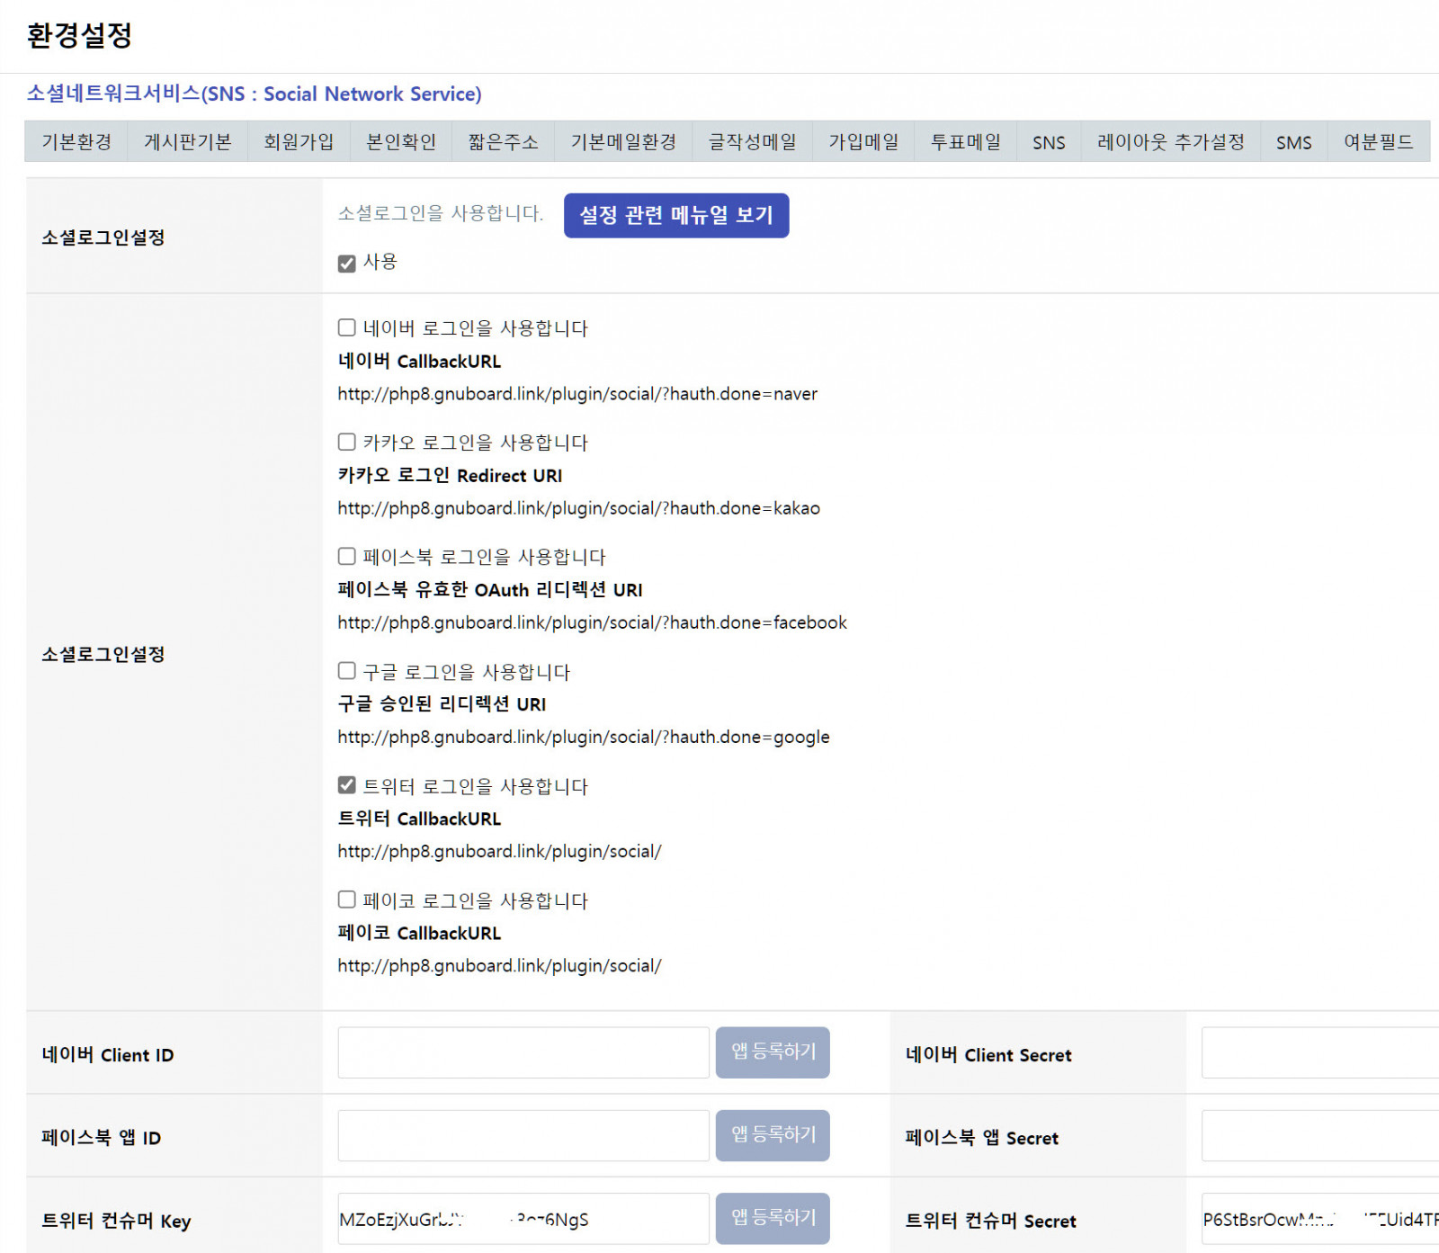Click the 페이스북 앱 Secret input field
1439x1253 pixels.
[x=1320, y=1135]
